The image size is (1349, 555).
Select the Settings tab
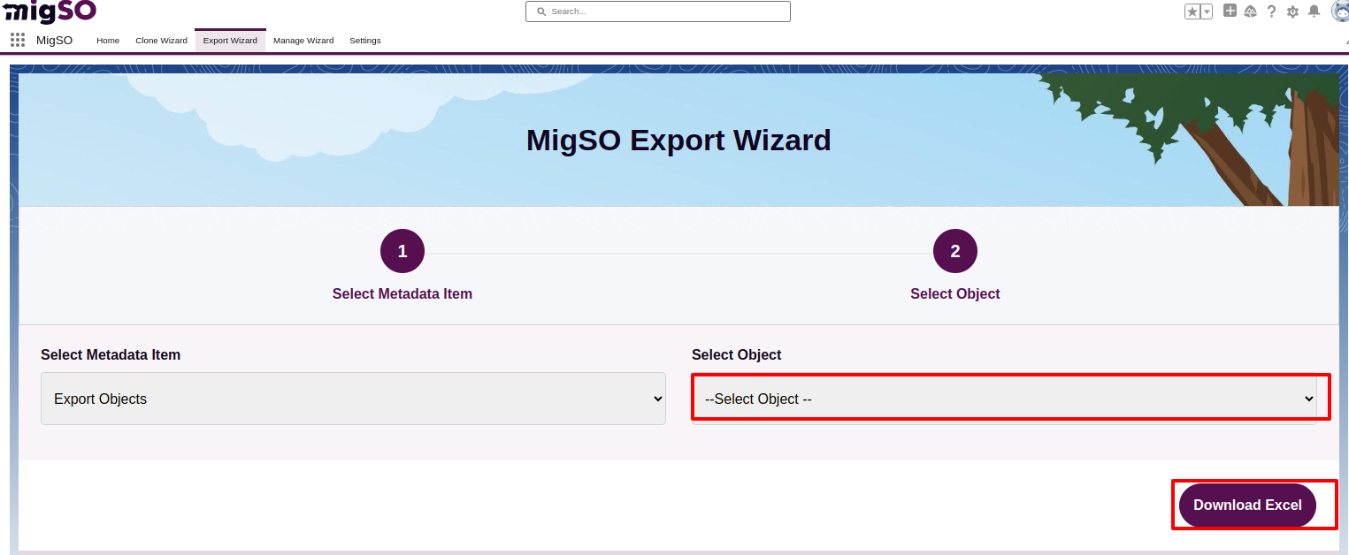[364, 41]
